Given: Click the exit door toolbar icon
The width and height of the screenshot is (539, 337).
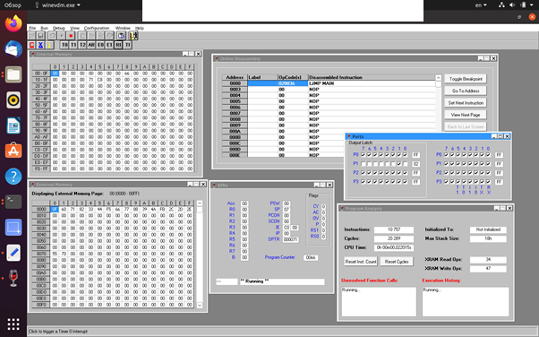Looking at the screenshot, I should (x=133, y=36).
